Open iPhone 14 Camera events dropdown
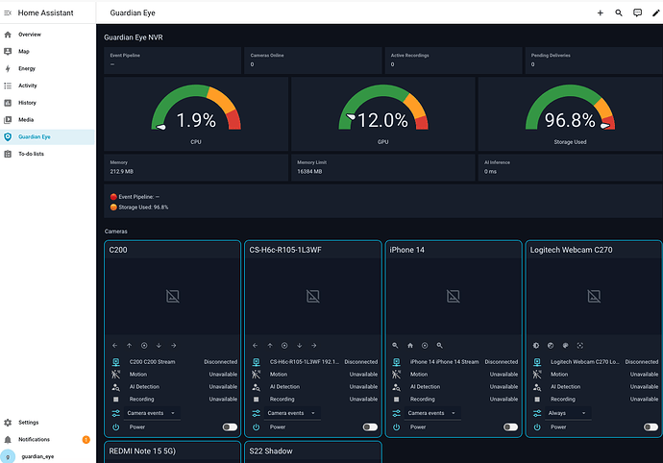Viewport: 663px width, 463px height. (433, 413)
